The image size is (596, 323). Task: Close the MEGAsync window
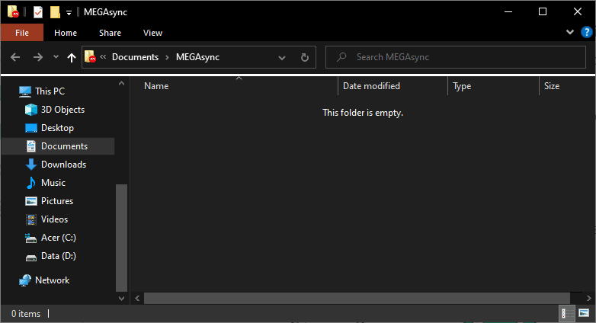point(578,11)
